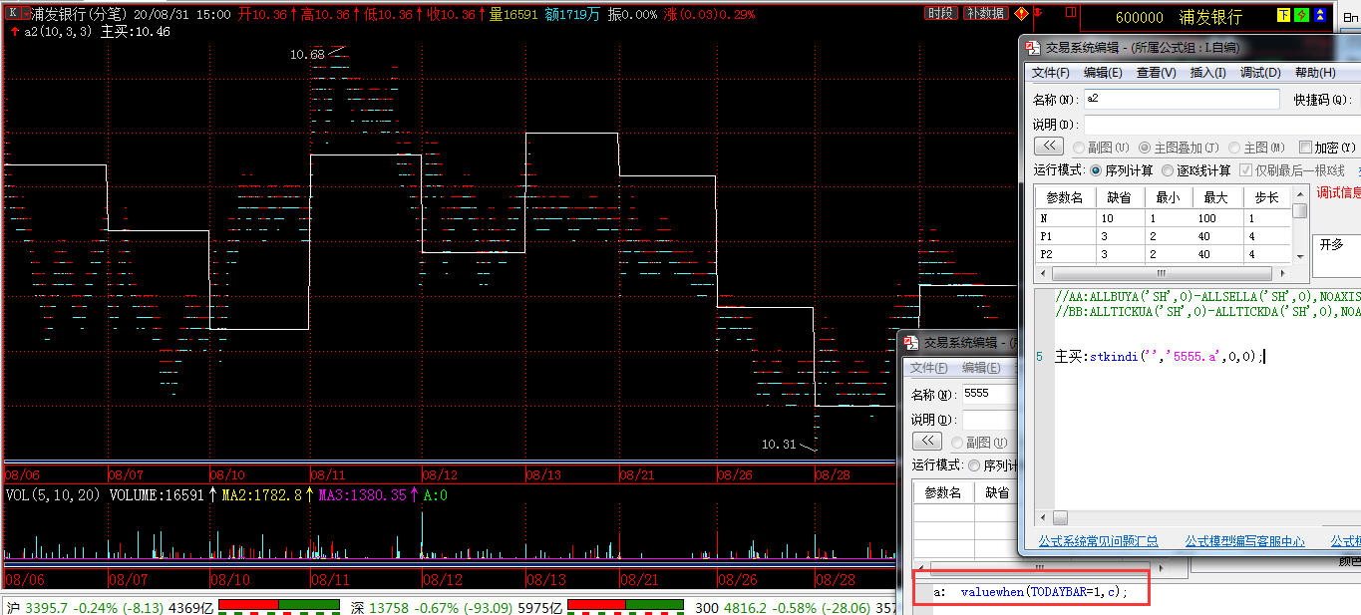This screenshot has width=1361, height=615.
Task: Click the yellow diamond icon in chart header
Action: coord(1021,13)
